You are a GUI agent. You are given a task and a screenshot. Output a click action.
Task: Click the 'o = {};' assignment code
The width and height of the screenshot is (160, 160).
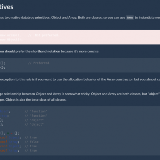(x=13, y=133)
